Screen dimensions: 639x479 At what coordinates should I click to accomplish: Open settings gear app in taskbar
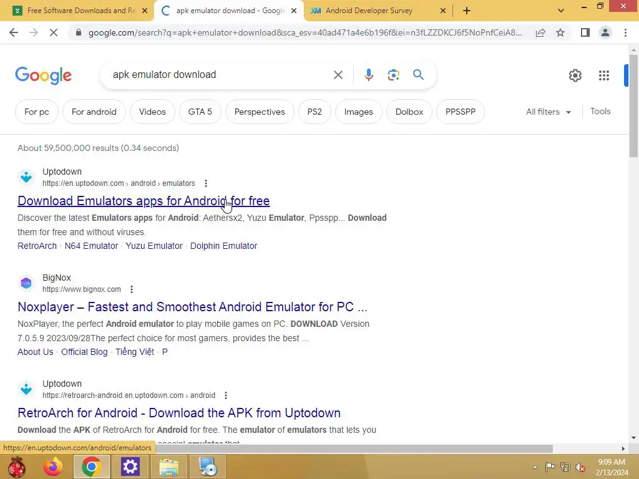(x=130, y=467)
